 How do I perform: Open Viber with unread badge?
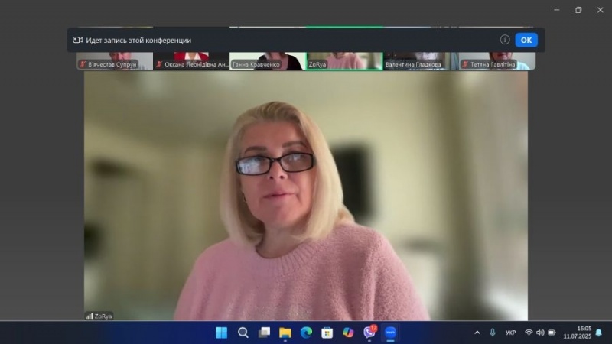(369, 333)
